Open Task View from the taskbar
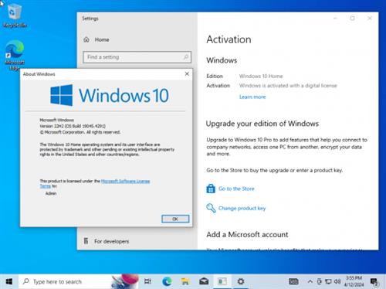 (147, 281)
